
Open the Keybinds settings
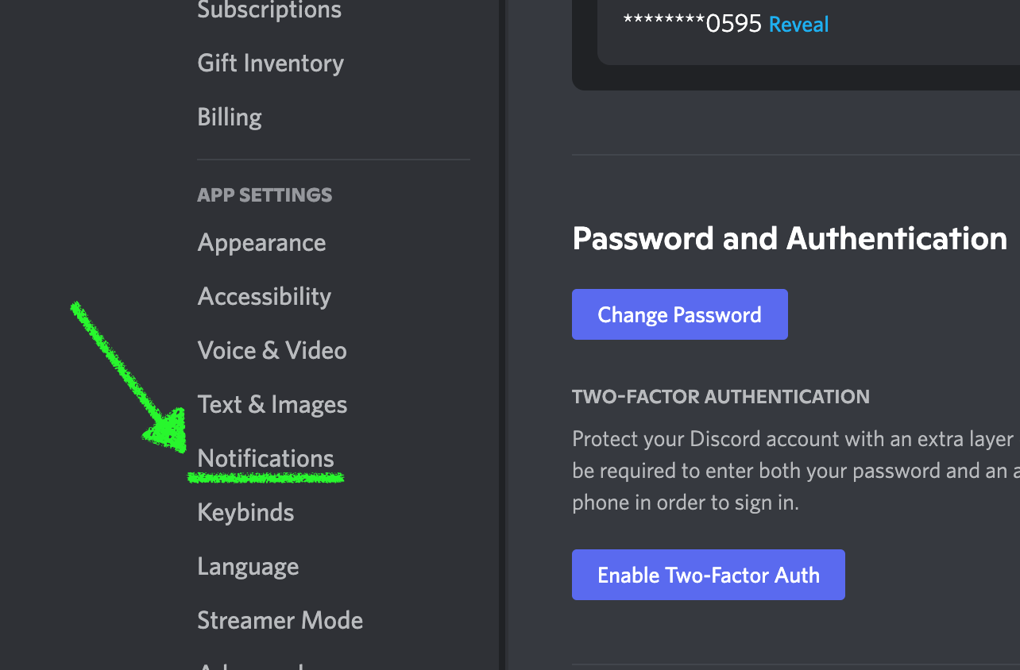(x=245, y=513)
